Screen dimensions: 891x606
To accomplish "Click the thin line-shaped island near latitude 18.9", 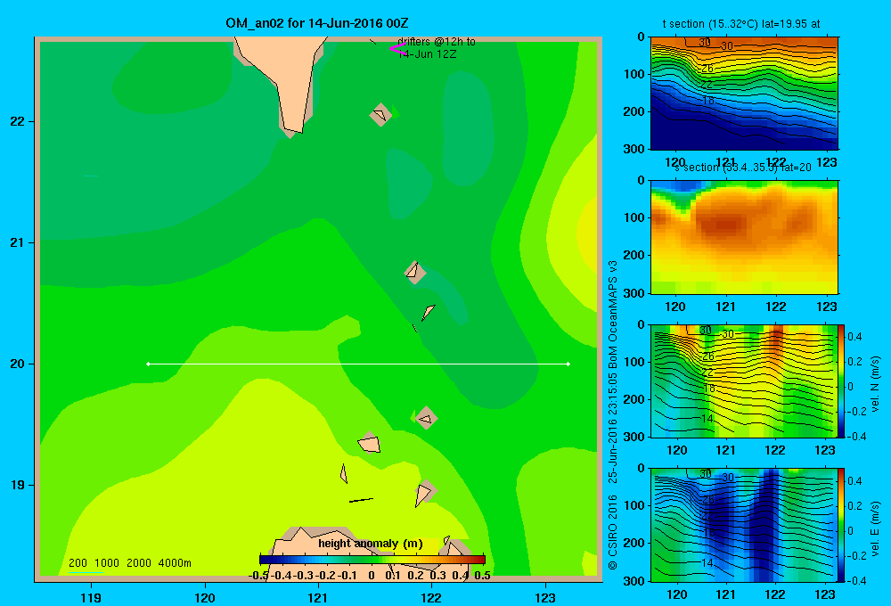I will pyautogui.click(x=361, y=500).
